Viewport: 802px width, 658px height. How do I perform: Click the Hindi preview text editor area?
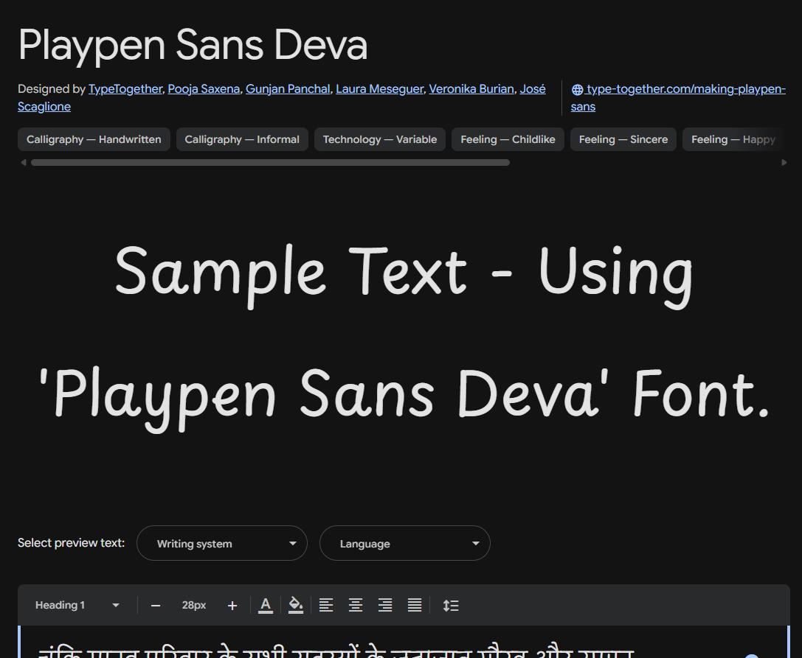point(404,643)
